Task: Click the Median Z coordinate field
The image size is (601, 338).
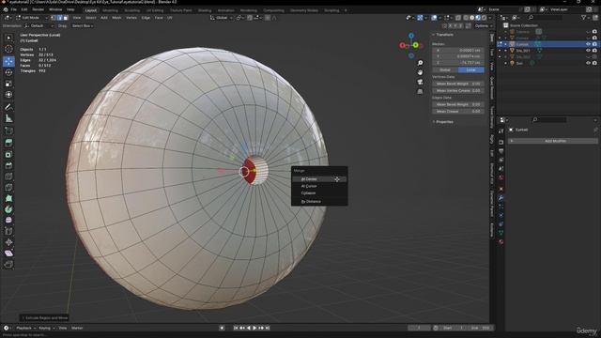Action: (458, 63)
